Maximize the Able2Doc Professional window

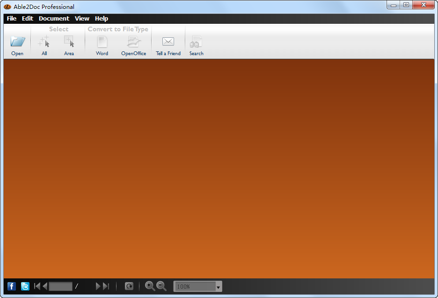[x=406, y=5]
